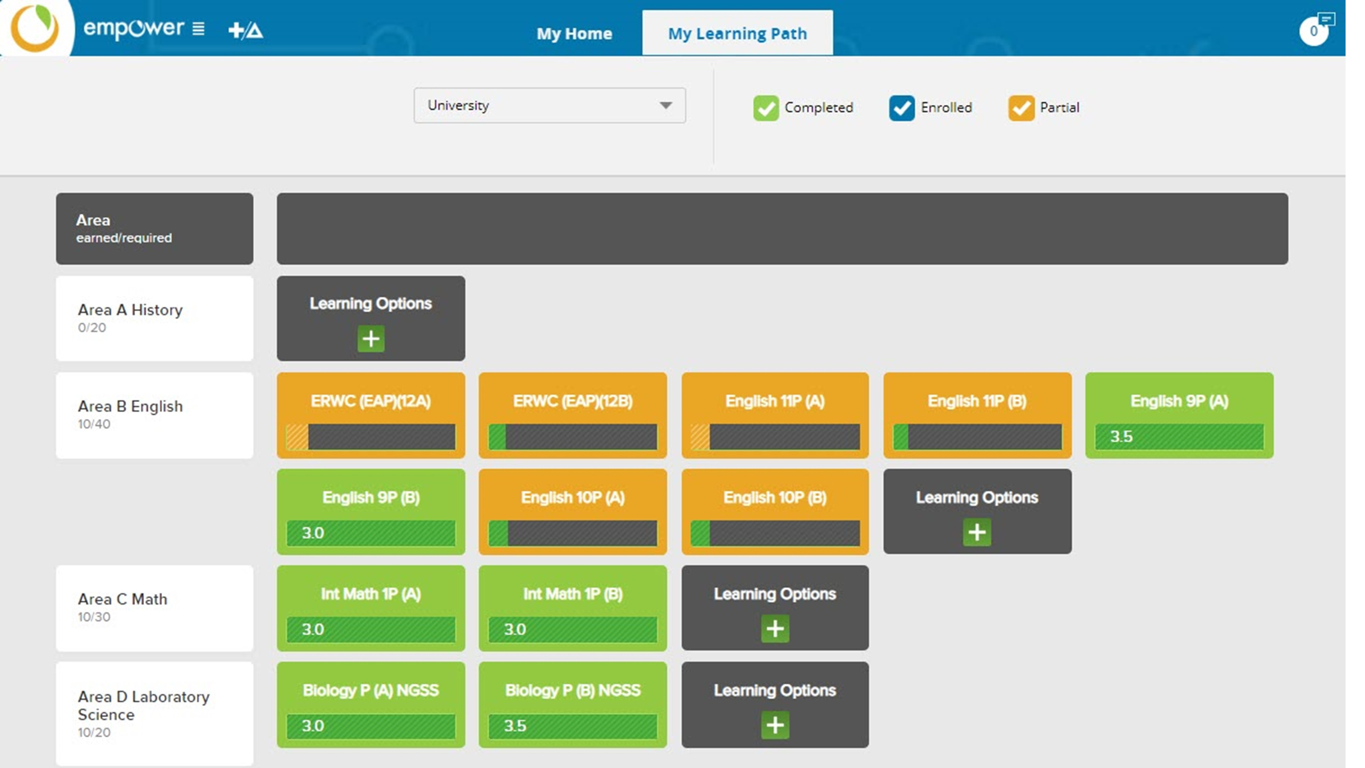Screen dimensions: 1365x768
Task: Click plus icon in Area D Laboratory Science options
Action: [775, 725]
